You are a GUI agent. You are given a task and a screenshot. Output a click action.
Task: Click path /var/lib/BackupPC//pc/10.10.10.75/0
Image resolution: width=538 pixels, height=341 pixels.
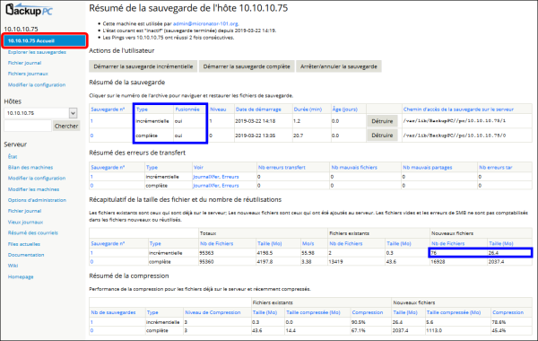(x=455, y=136)
